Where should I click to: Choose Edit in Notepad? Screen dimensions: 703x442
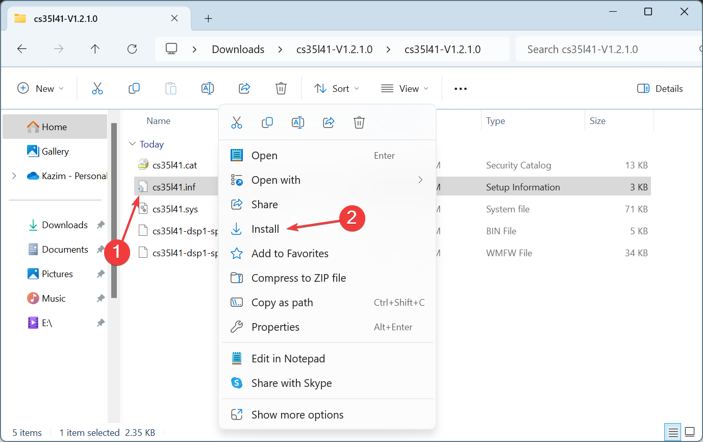pyautogui.click(x=327, y=358)
